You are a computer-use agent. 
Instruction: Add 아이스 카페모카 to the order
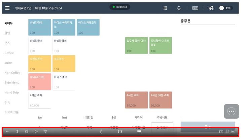coord(88,27)
